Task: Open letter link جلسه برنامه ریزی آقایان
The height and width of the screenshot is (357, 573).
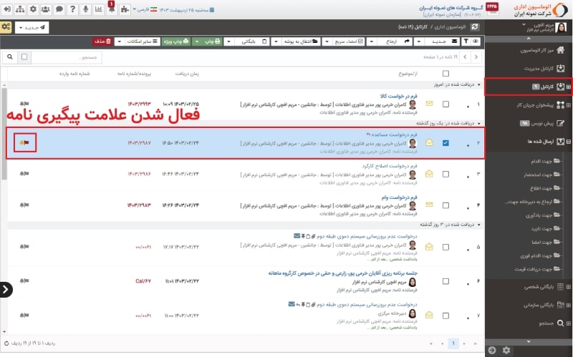Action: [343, 273]
